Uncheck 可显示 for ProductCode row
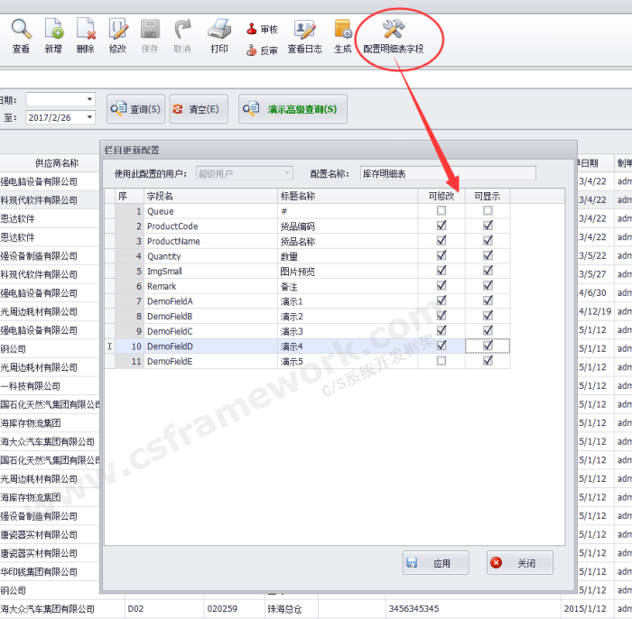Image resolution: width=632 pixels, height=619 pixels. click(x=488, y=226)
